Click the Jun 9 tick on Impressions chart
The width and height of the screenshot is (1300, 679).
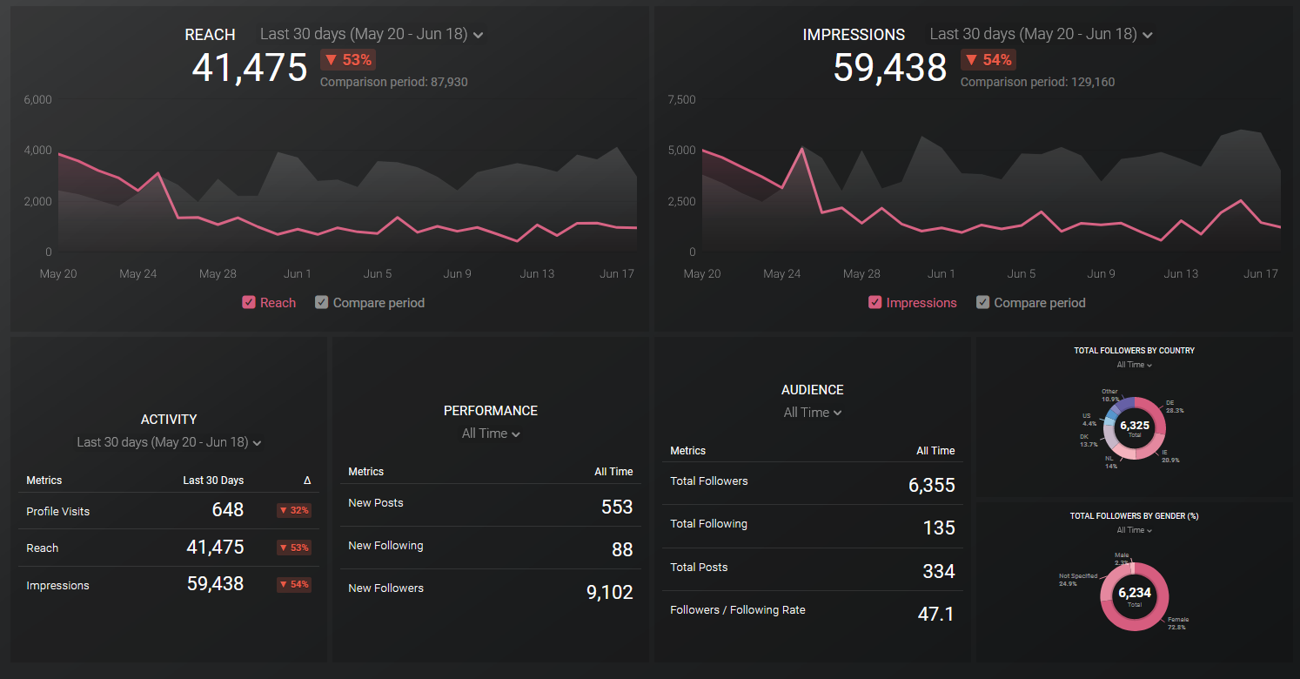[x=1101, y=273]
